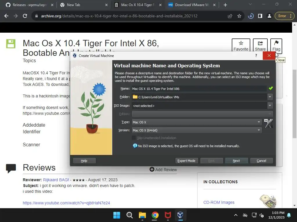Click the Name field in the dialog
Screen dimensions: 297x222
199,89
